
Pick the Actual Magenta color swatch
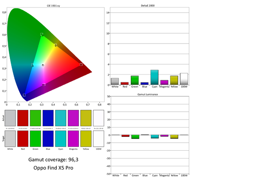73,118
